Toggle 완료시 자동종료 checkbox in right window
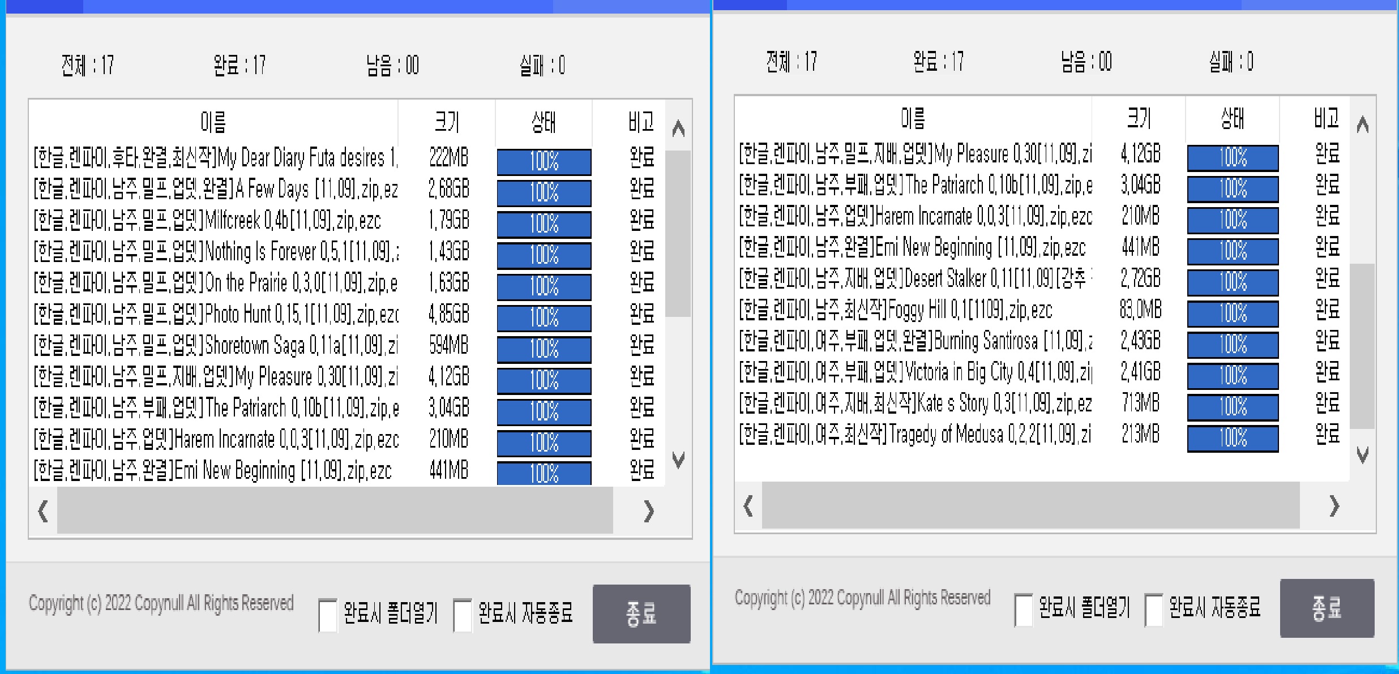The image size is (1399, 674). 1153,609
